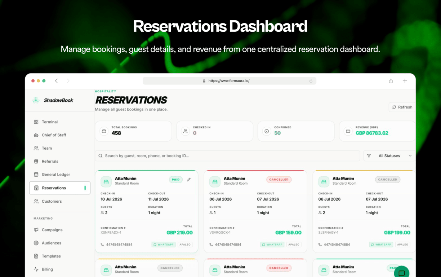Open a new browser tab
The image size is (441, 277).
405,81
